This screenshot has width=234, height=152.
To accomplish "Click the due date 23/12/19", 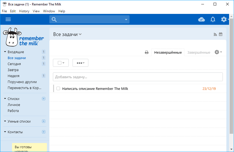I will pos(209,89).
